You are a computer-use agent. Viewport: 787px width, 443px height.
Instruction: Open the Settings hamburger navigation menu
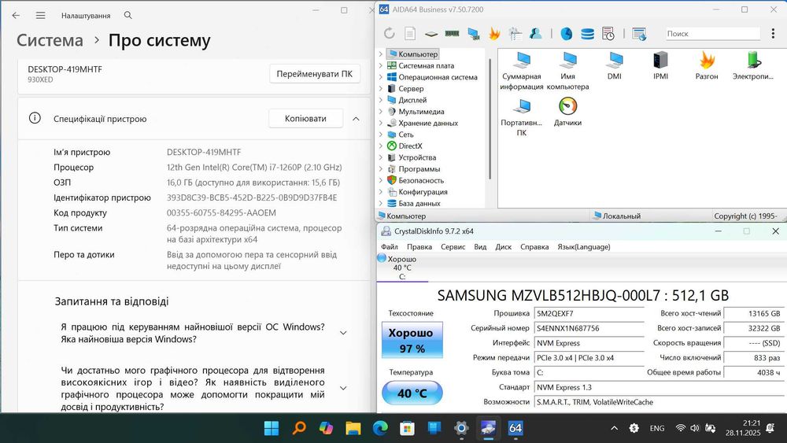point(41,16)
